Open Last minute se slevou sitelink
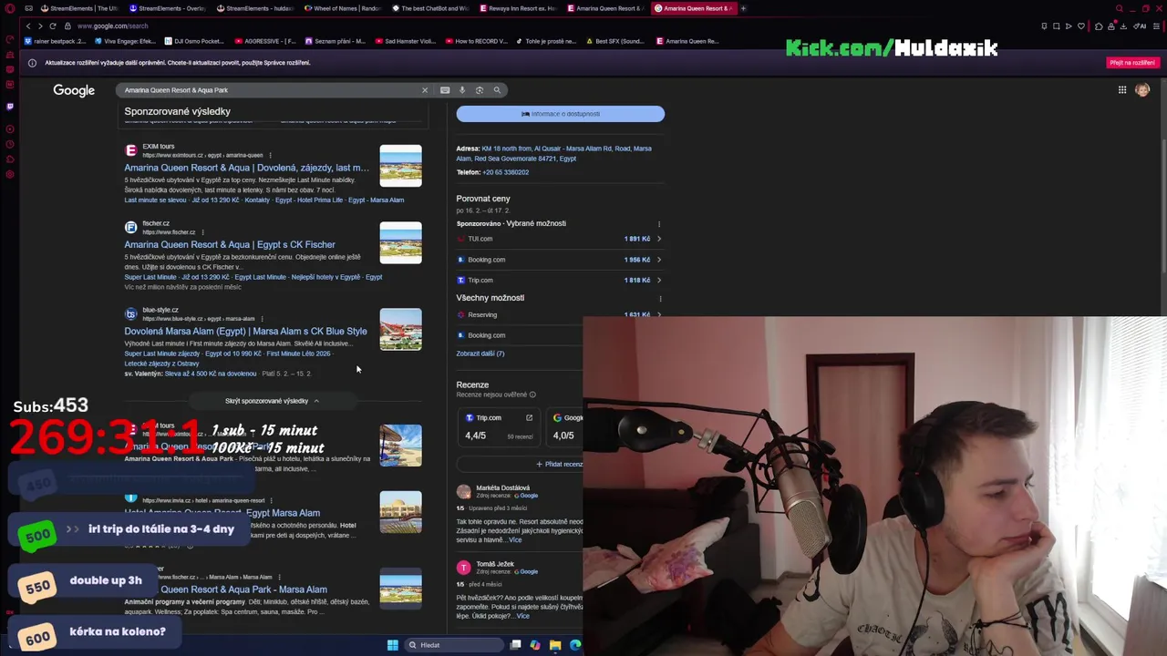Screen dimensions: 1167x656 pyautogui.click(x=155, y=200)
